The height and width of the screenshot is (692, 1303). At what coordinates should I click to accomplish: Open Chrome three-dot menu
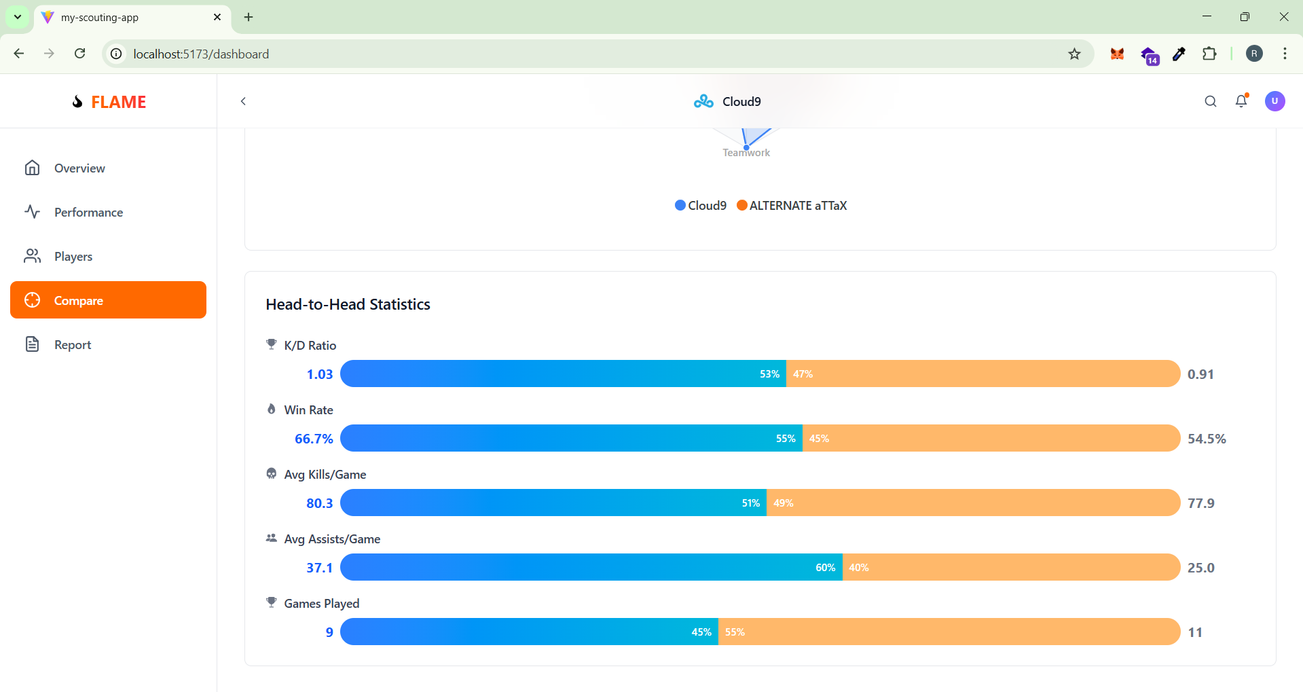click(x=1285, y=54)
